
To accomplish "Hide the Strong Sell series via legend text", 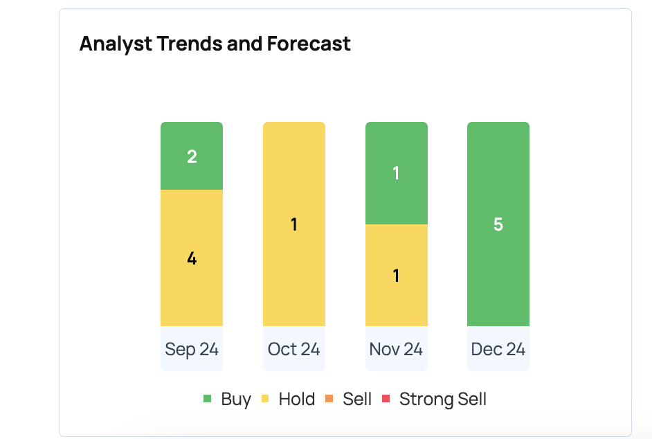I will (x=443, y=400).
